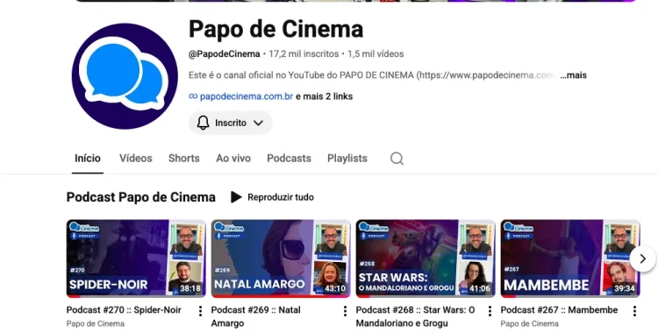Open the Podcasts tab

click(x=289, y=159)
